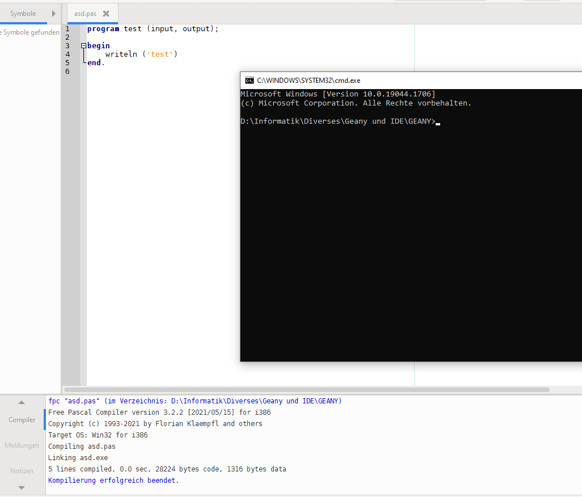Click 'Linking asd.exe' output line

(78, 458)
